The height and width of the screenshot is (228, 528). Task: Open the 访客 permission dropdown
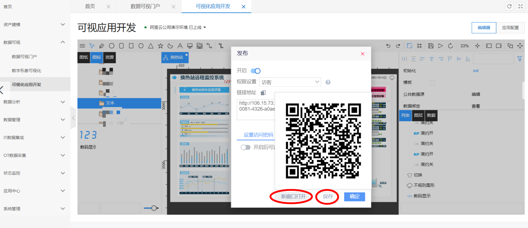(290, 82)
